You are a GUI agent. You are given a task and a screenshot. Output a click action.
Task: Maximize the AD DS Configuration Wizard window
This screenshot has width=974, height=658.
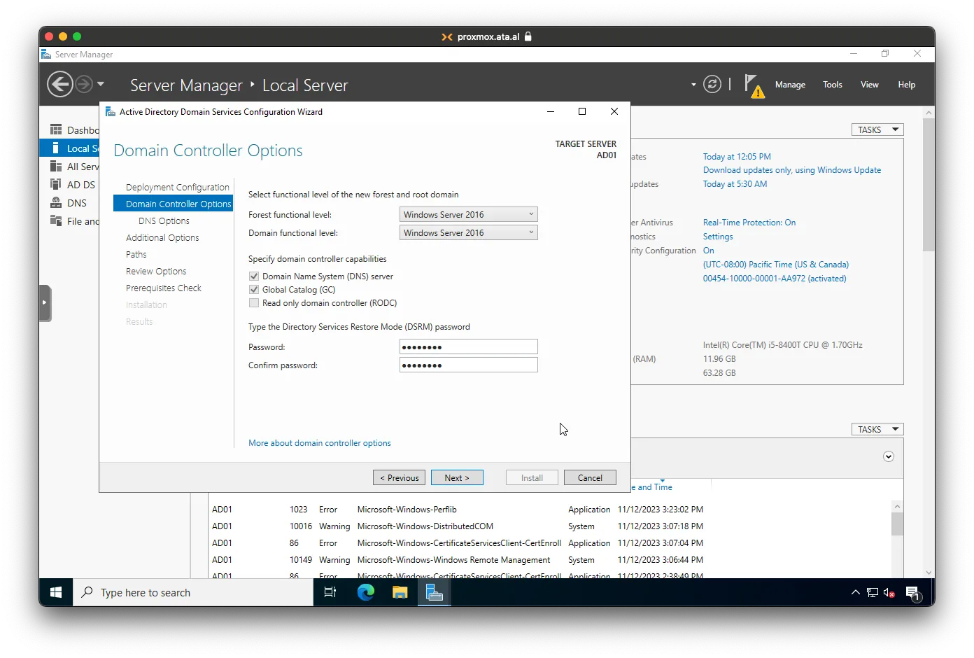coord(582,112)
